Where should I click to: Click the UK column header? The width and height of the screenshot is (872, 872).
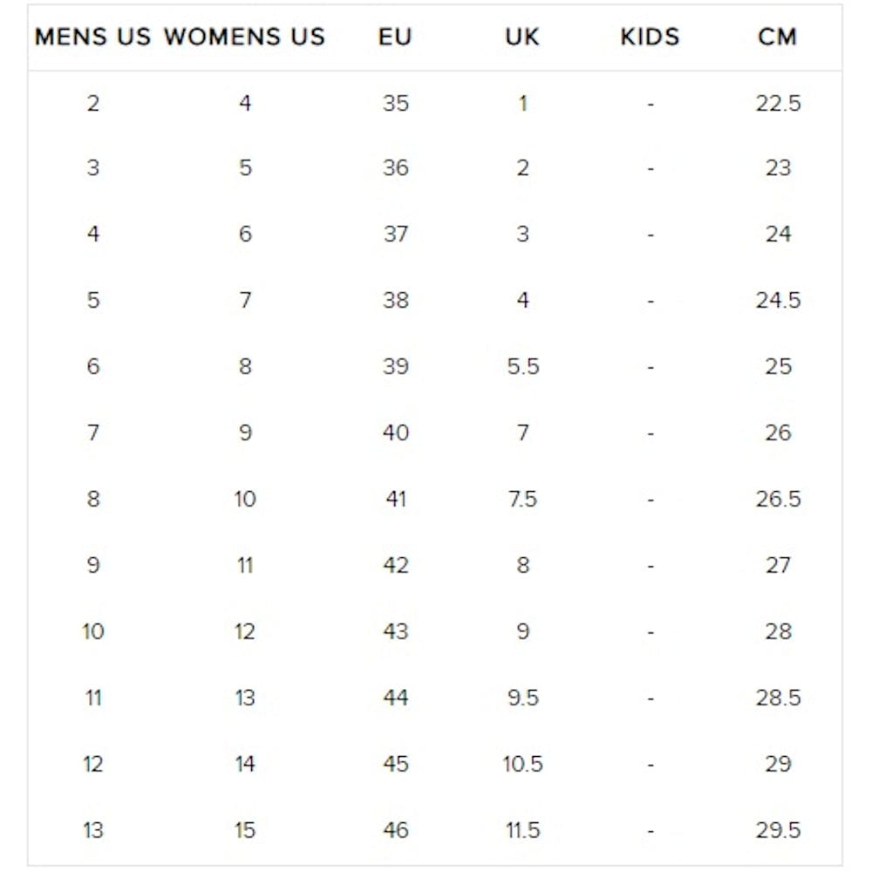coord(522,37)
